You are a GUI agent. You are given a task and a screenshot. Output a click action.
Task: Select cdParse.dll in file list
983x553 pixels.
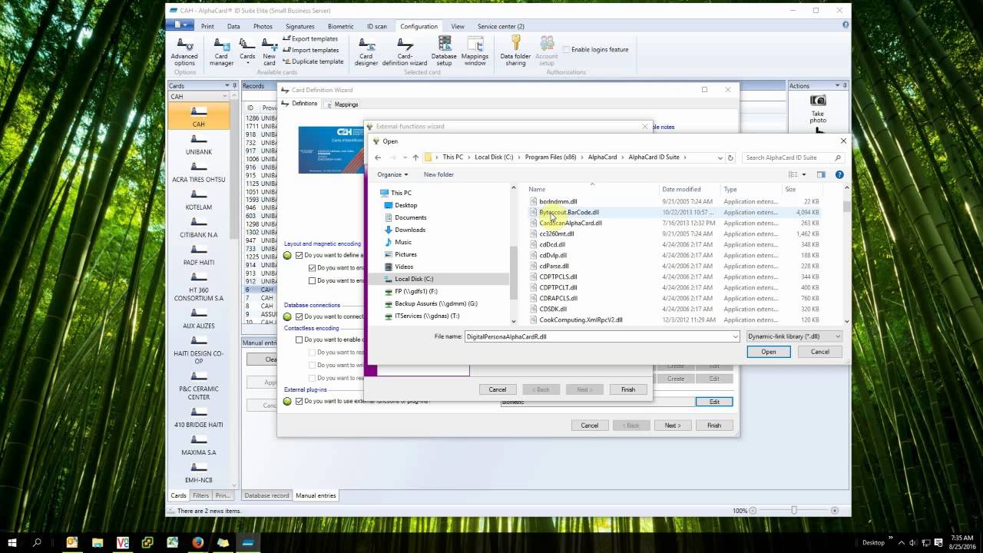point(554,266)
